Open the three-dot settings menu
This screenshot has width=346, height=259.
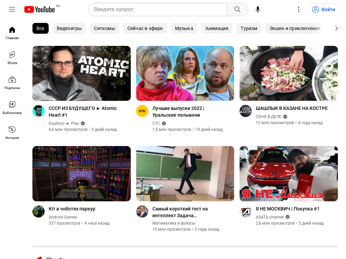299,9
